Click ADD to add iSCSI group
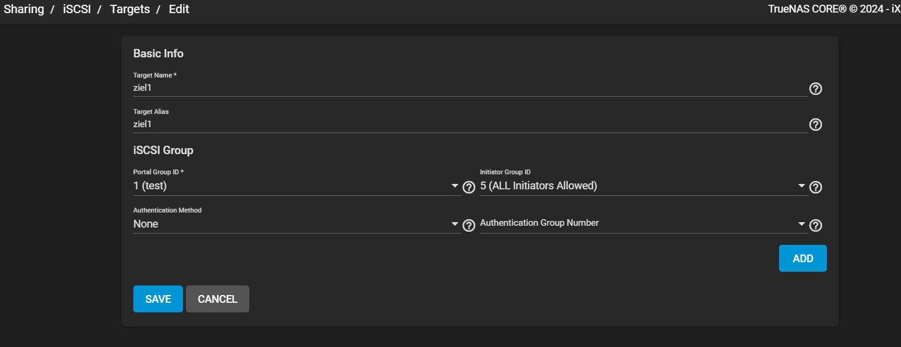Image resolution: width=901 pixels, height=347 pixels. point(802,259)
